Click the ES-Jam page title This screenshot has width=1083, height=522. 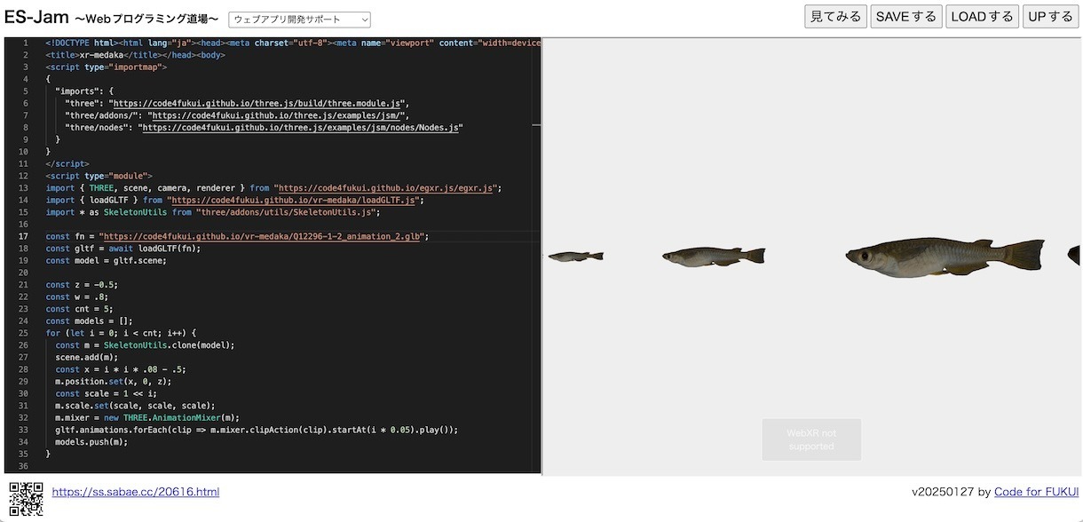click(x=35, y=17)
